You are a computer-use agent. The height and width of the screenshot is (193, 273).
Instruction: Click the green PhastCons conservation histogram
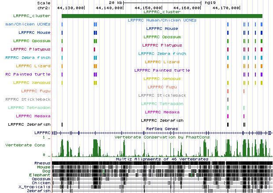click(162, 149)
